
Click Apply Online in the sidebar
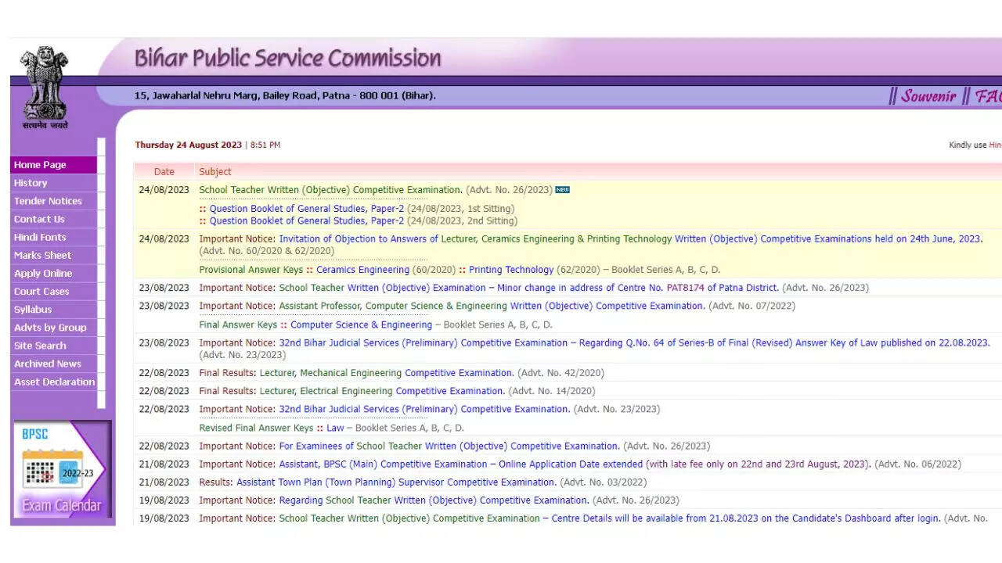click(x=43, y=273)
